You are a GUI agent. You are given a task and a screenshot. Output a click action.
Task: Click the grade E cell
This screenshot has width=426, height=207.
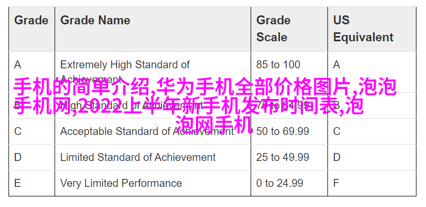[32, 183]
